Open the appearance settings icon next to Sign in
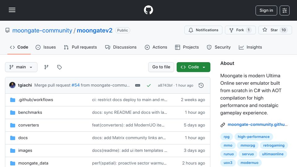 285,11
